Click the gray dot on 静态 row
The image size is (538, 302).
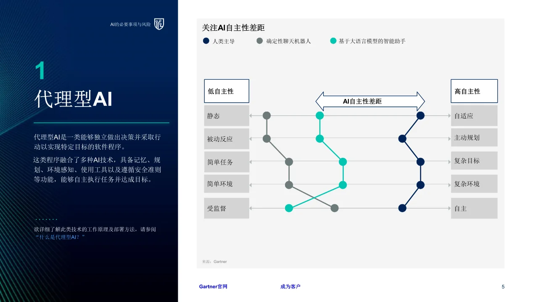(266, 115)
